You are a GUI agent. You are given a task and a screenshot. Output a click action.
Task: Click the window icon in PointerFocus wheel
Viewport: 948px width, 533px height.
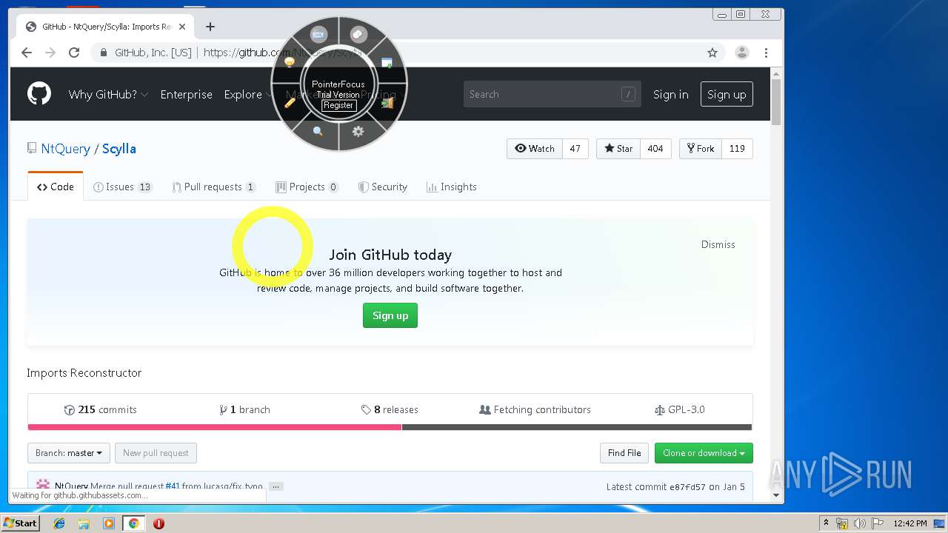point(387,63)
